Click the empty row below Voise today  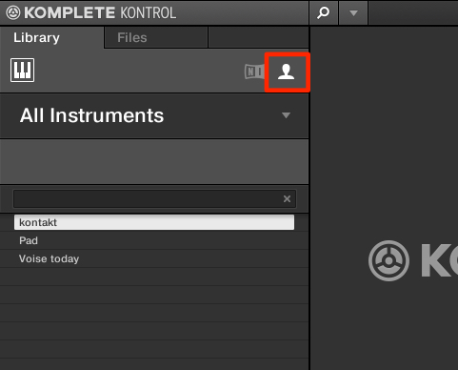click(154, 277)
